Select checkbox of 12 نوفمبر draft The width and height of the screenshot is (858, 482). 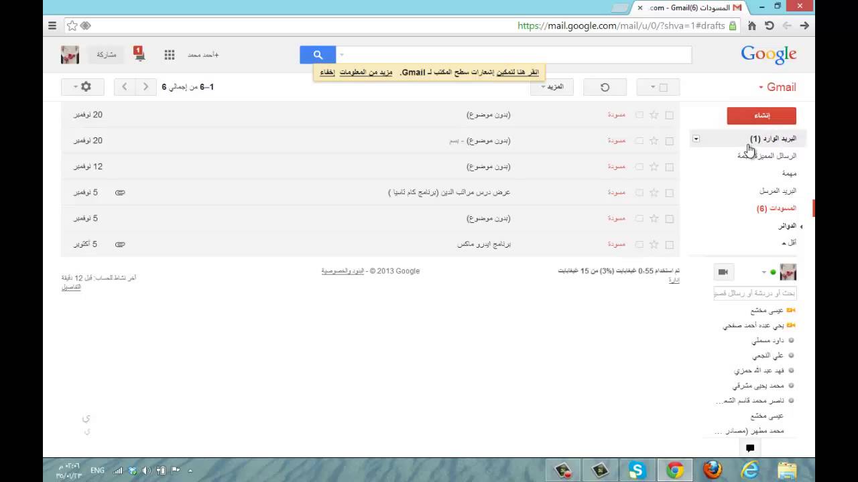click(x=669, y=167)
